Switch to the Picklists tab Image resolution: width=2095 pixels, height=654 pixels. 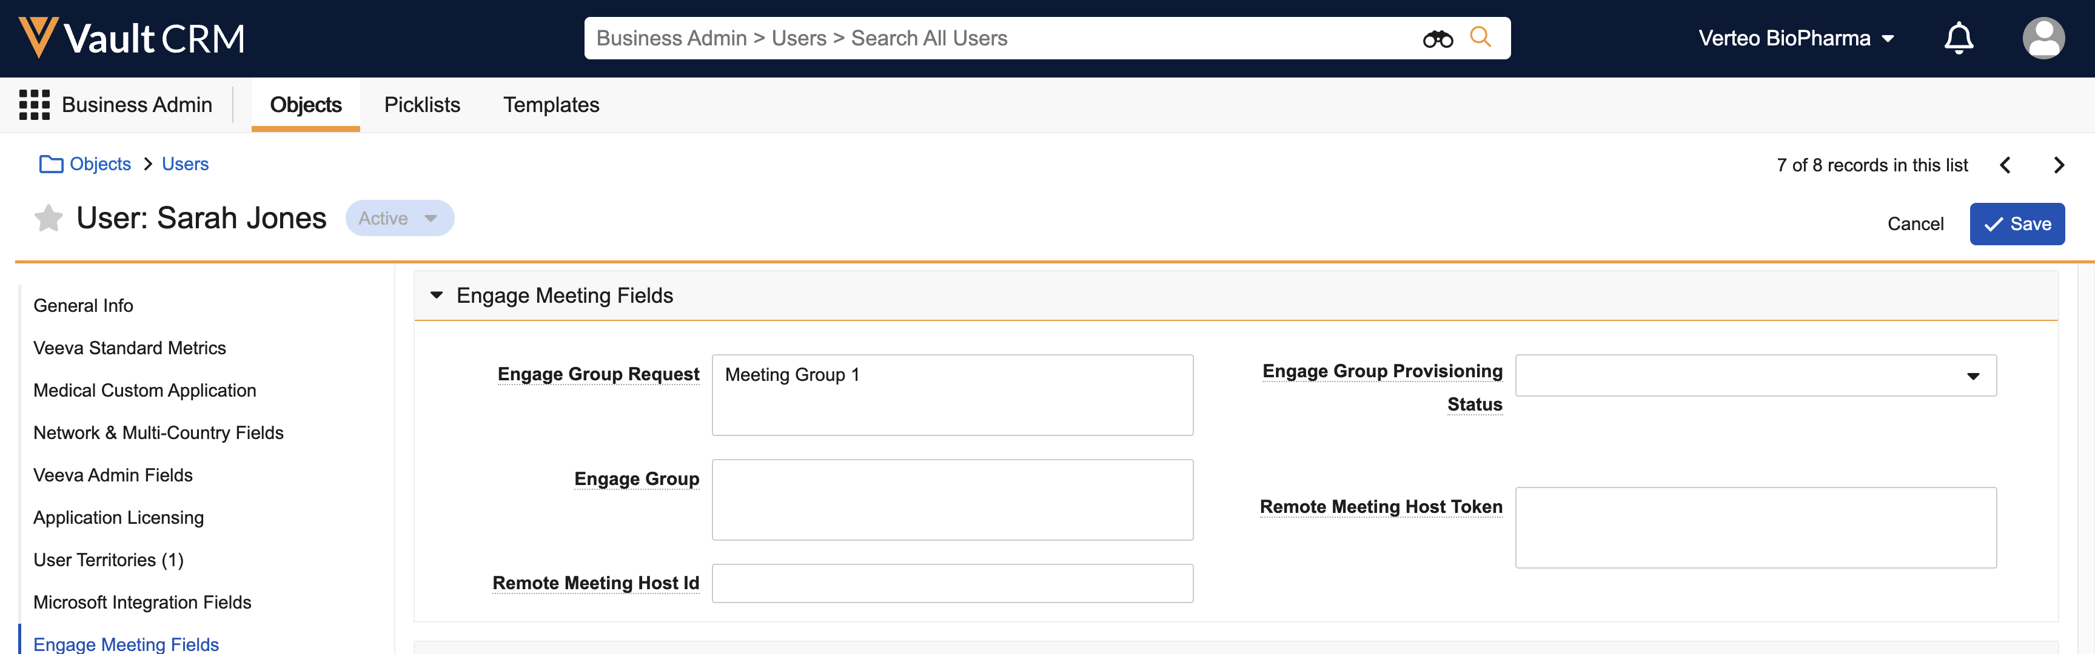(x=422, y=105)
